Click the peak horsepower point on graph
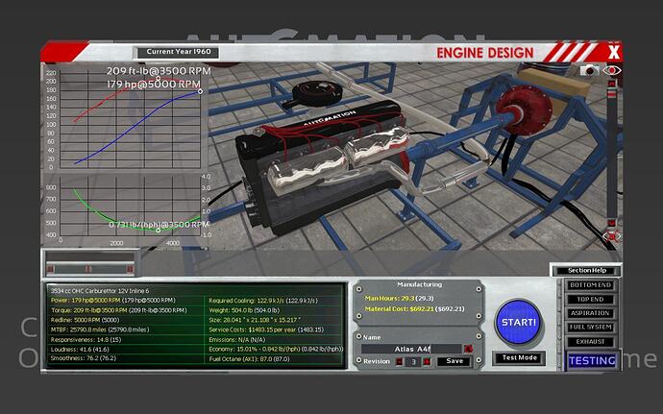The width and height of the screenshot is (663, 414). click(x=200, y=92)
